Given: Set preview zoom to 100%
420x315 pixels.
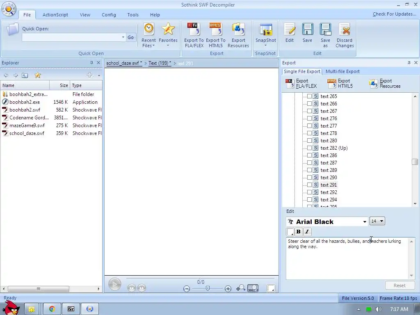Looking at the screenshot, I should [x=253, y=288].
